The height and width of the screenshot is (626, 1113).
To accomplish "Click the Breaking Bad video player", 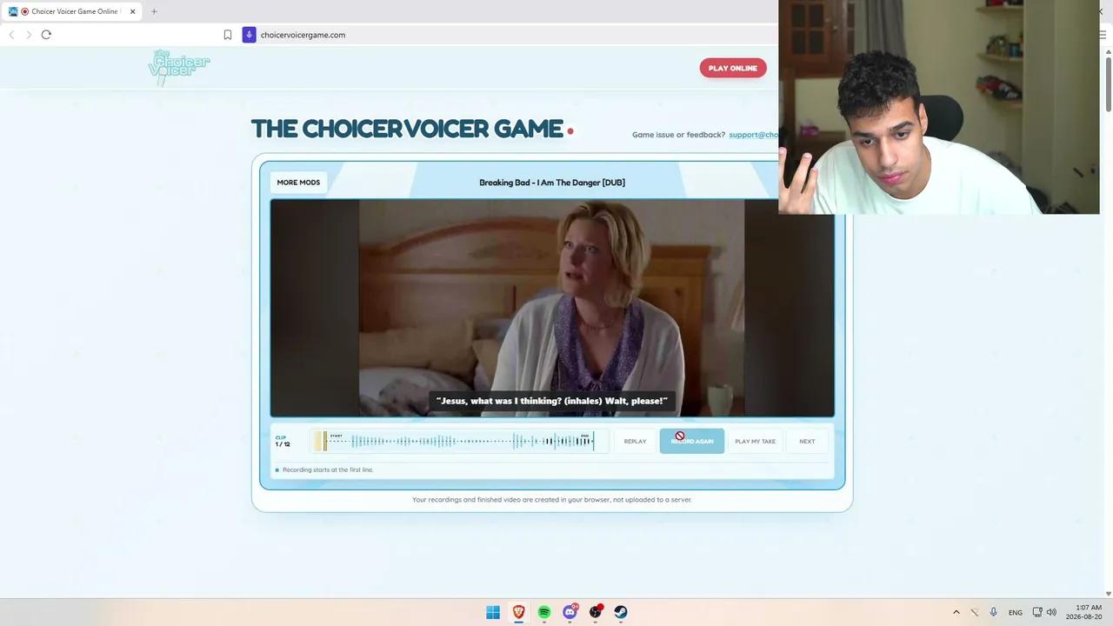I will tap(552, 308).
